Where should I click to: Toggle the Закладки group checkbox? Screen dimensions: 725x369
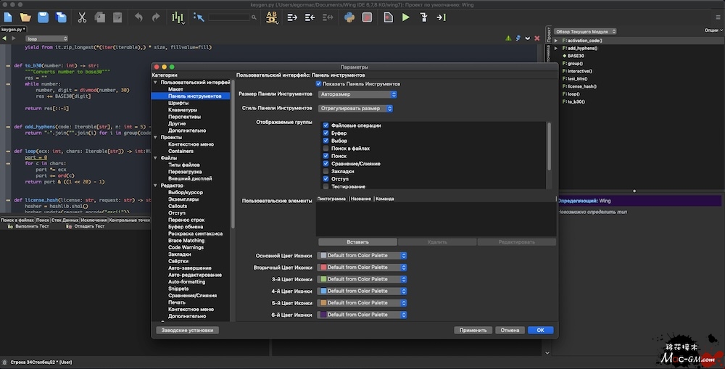(326, 171)
